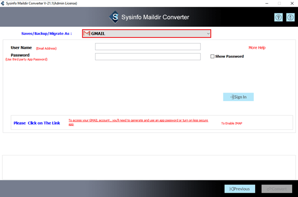Click the 'Saves/Backup/Migrate As' label
Viewport: 298px width, 197px height.
coord(47,33)
